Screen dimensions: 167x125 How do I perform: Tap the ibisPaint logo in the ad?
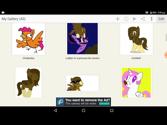[x=60, y=102]
